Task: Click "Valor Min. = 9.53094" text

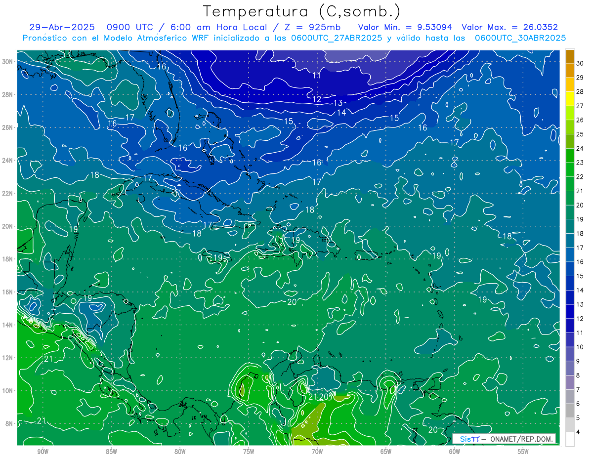Action: coord(405,27)
